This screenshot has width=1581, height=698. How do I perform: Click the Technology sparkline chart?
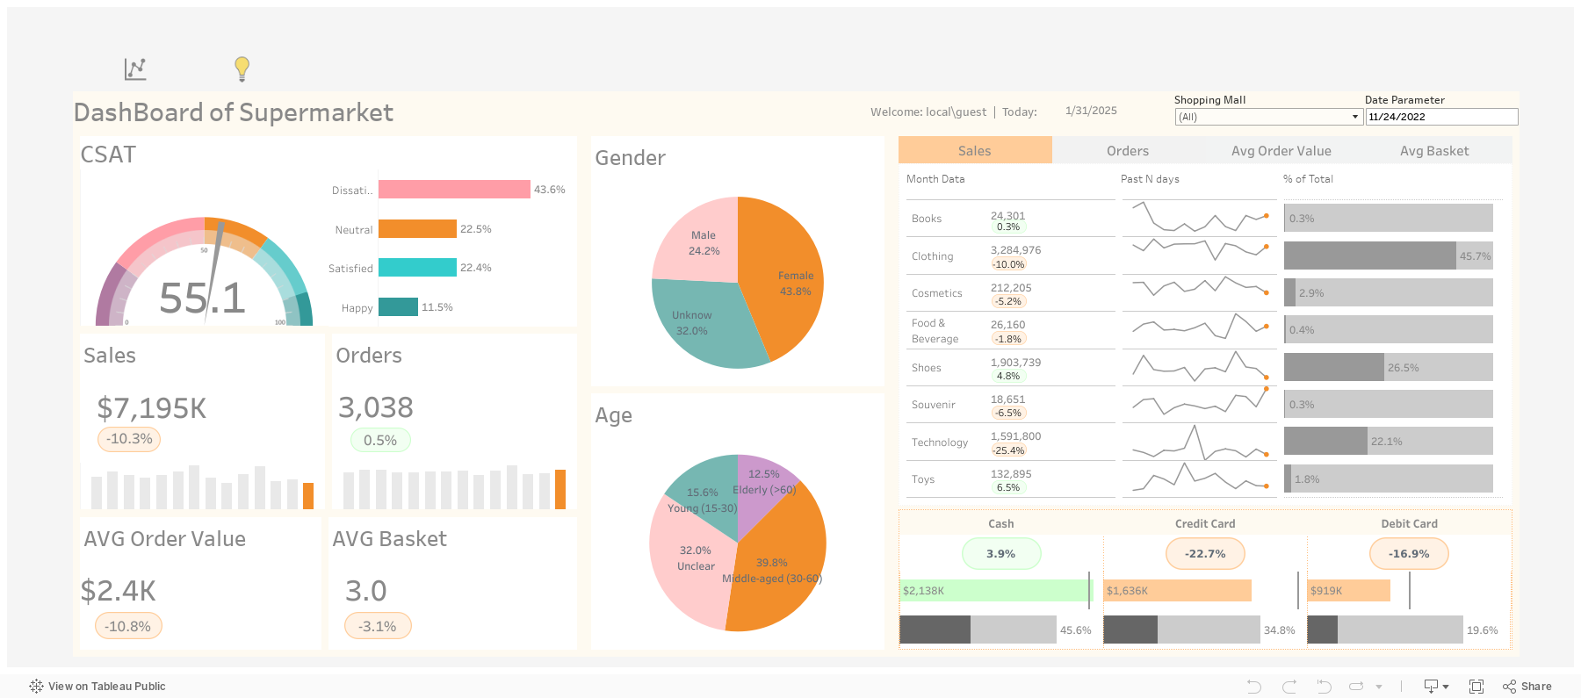coord(1199,443)
